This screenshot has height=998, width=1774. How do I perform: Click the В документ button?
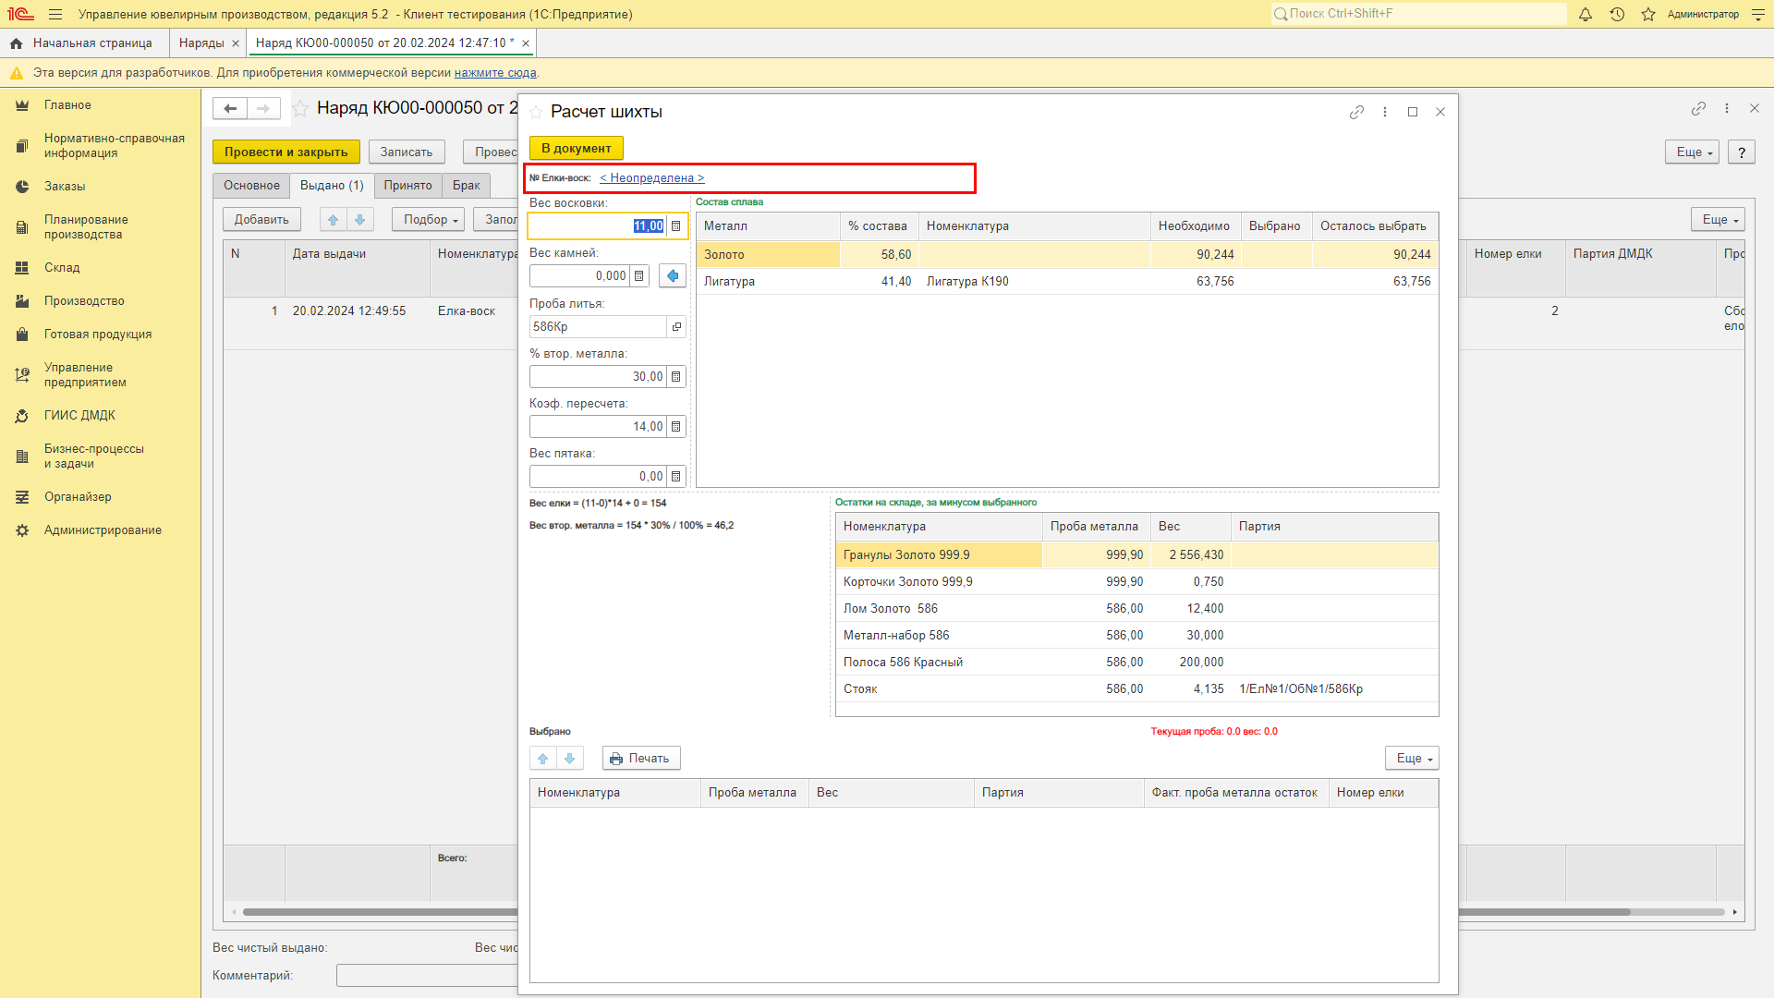(577, 149)
